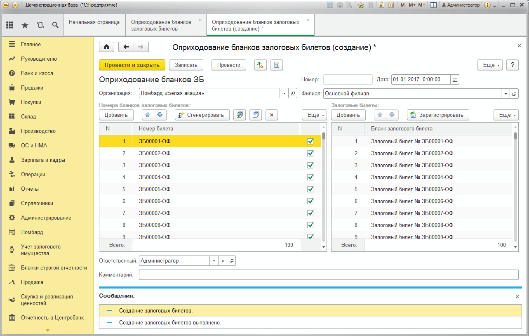
Task: Open Бланки строгой отчетности section
Action: (54, 267)
